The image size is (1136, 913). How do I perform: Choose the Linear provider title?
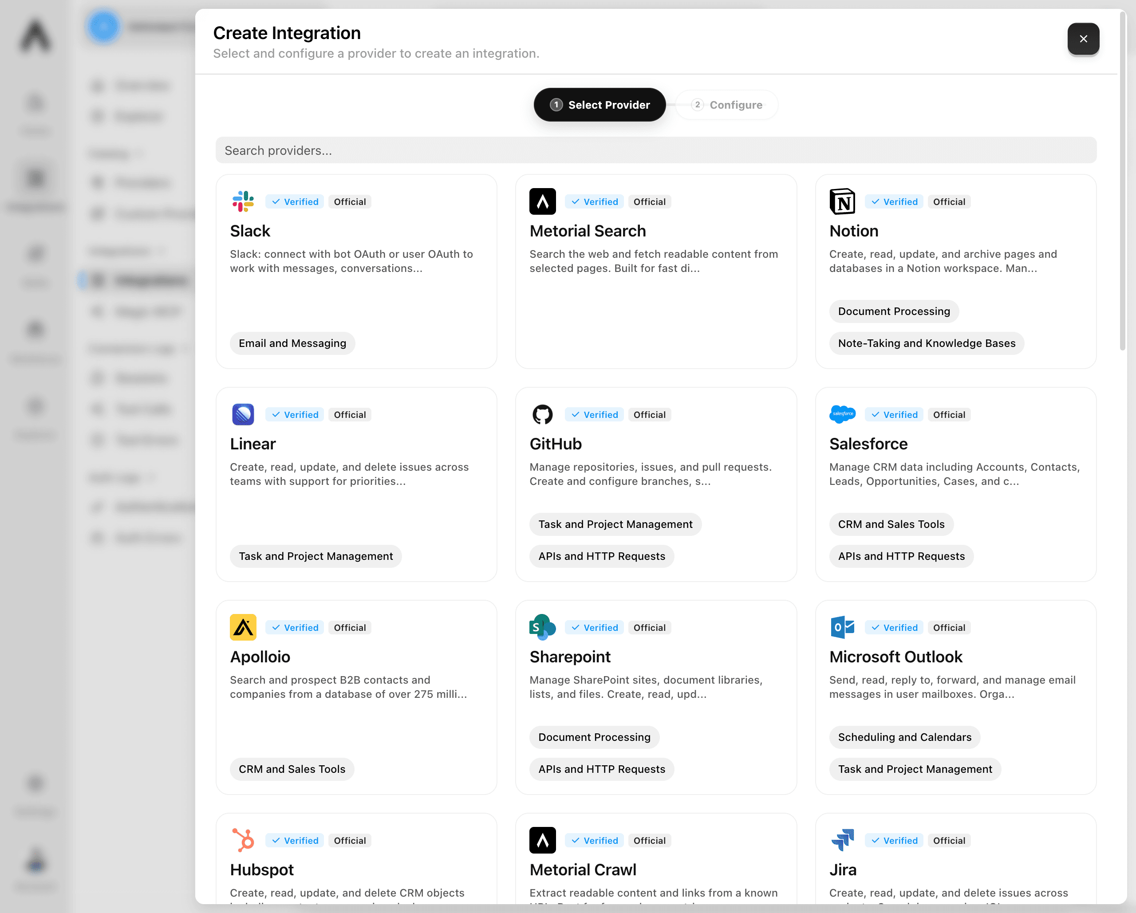pyautogui.click(x=252, y=444)
